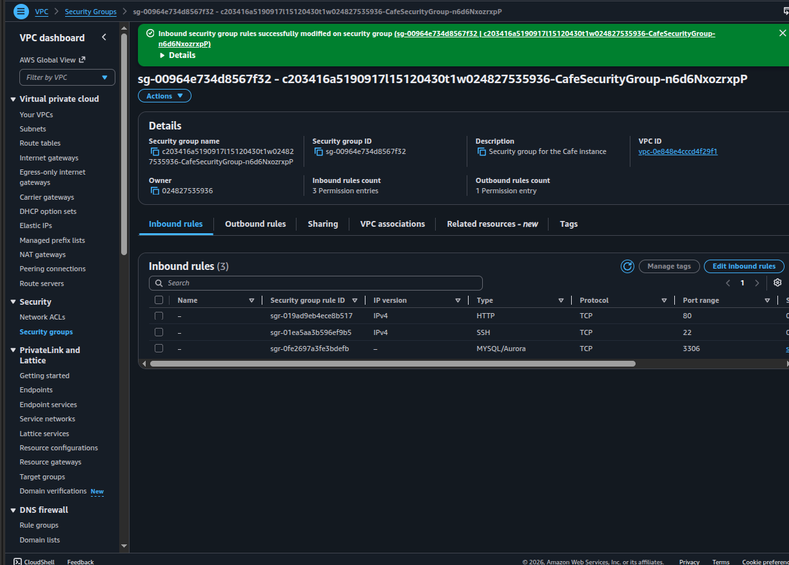Click the VPC breadcrumb link
The height and width of the screenshot is (565, 789).
41,12
